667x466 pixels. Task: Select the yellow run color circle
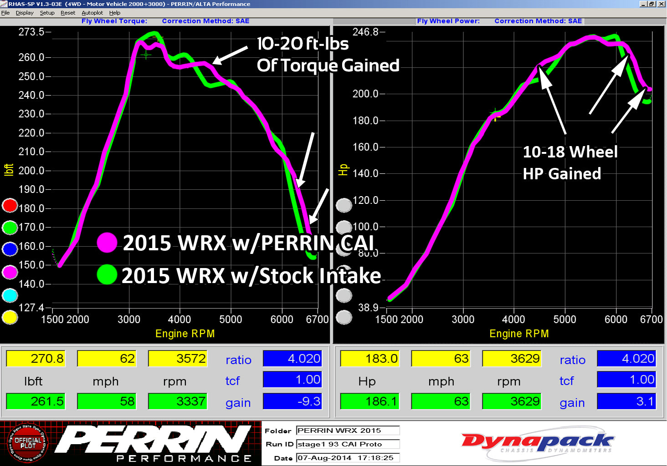point(10,317)
